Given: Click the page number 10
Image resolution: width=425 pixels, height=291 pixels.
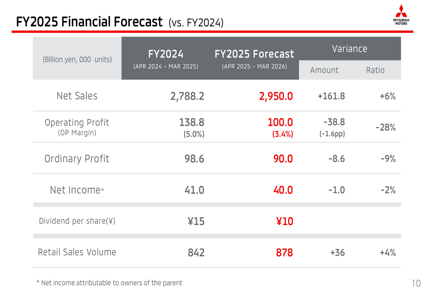Looking at the screenshot, I should pos(416,283).
